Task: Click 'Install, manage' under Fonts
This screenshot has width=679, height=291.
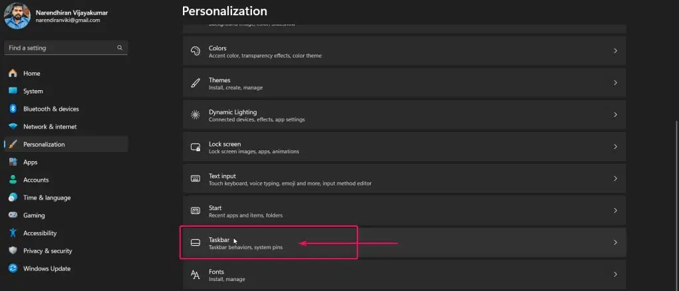Action: (x=227, y=280)
